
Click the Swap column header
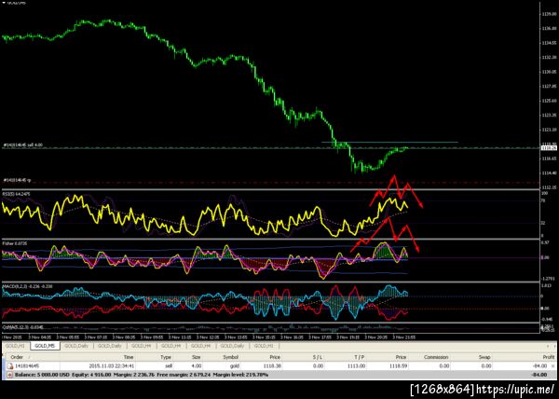click(484, 357)
